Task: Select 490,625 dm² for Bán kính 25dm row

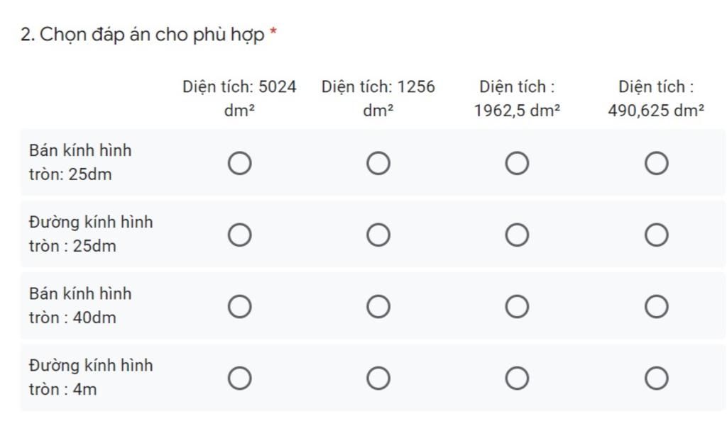Action: tap(657, 163)
